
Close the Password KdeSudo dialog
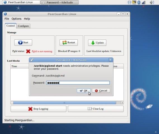(x=110, y=60)
